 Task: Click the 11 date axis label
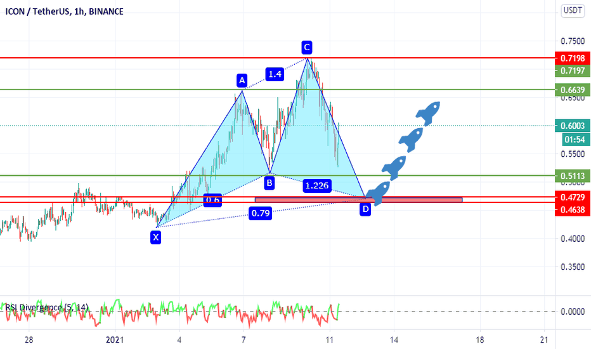click(329, 340)
